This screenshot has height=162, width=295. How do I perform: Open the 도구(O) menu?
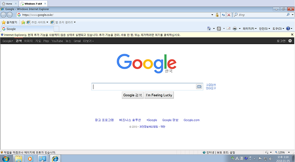[278, 29]
